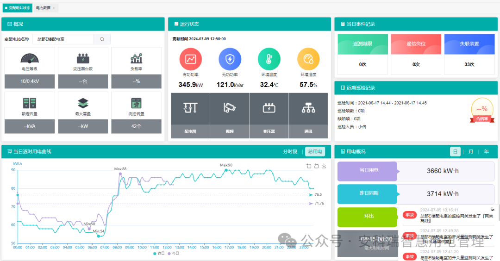Open notification panel settings icon
Viewport: 500px width, 261px height.
pos(493,209)
